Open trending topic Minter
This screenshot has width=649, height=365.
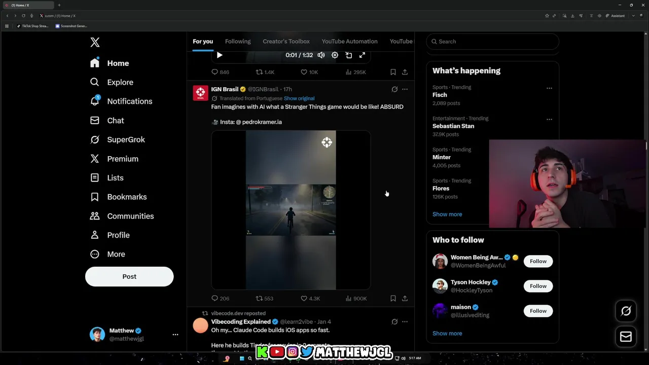pyautogui.click(x=442, y=157)
